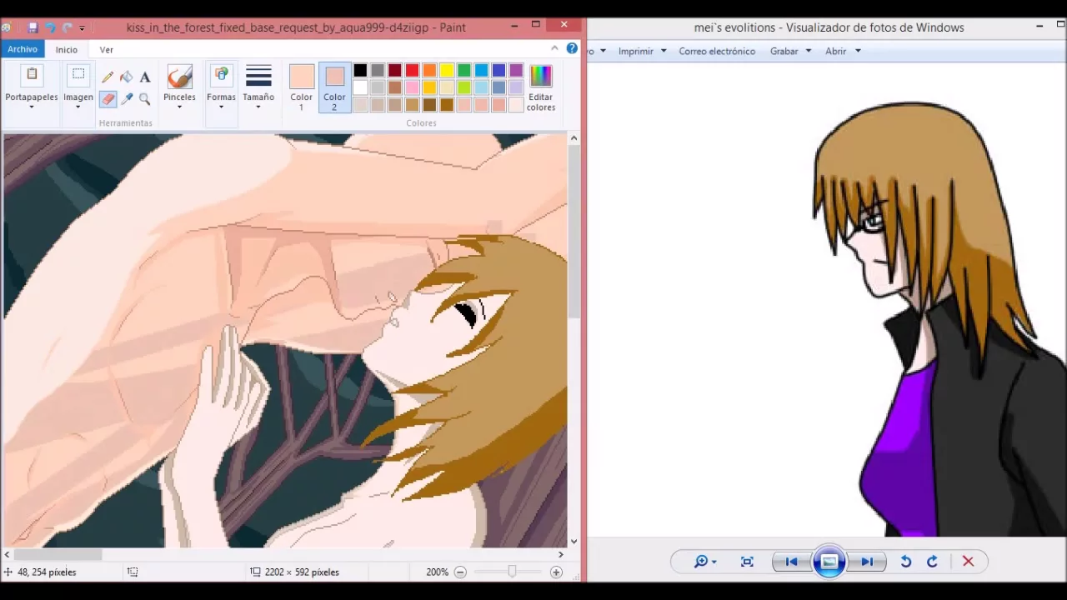Screen dimensions: 1067x600
Task: Select the Eraser tool in Paint
Action: (x=108, y=99)
